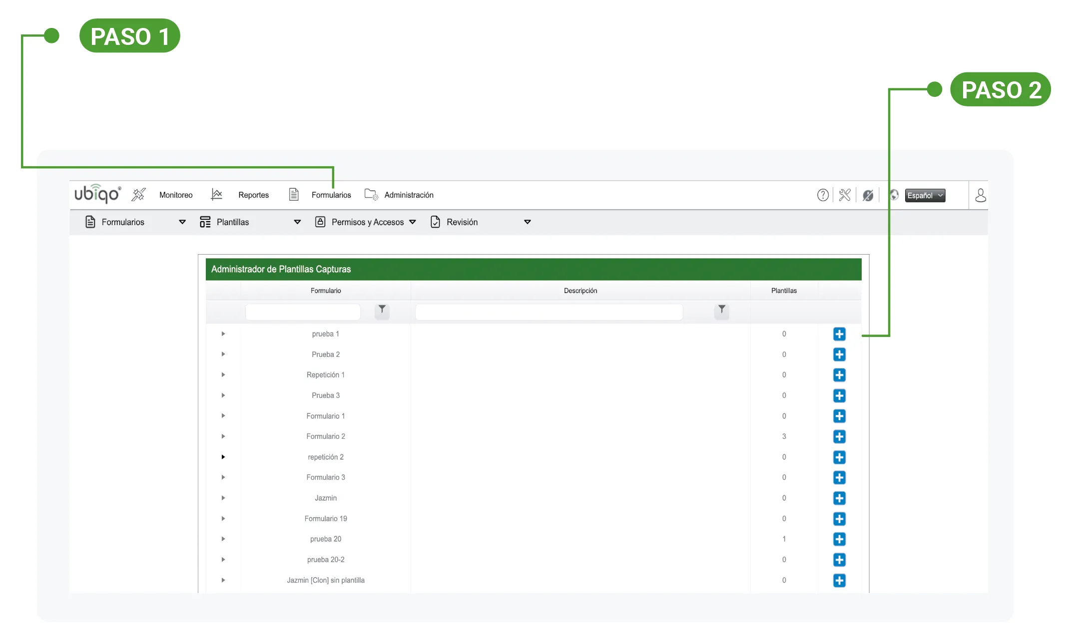Open the Administración menu

click(409, 195)
